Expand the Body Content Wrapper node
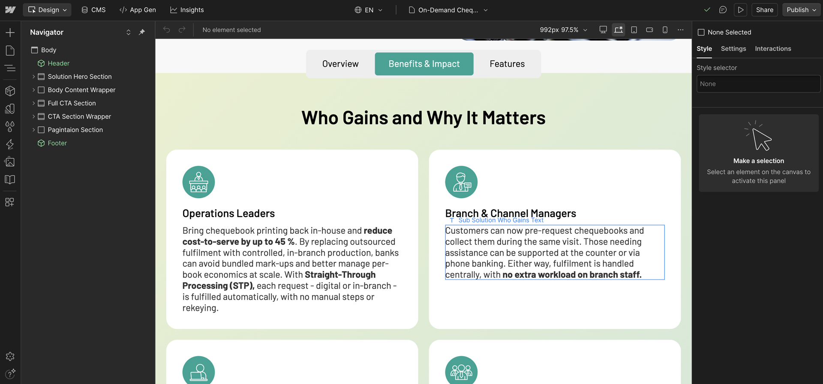 (34, 90)
